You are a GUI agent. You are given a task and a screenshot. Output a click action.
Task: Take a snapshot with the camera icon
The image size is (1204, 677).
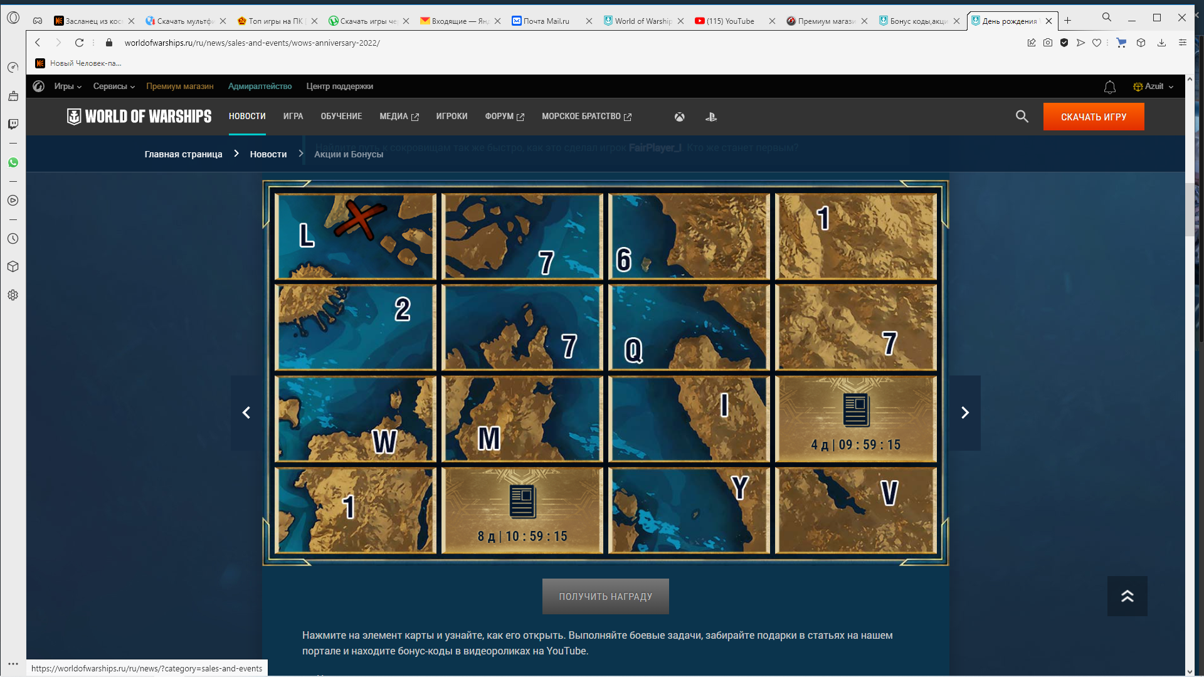coord(1048,43)
